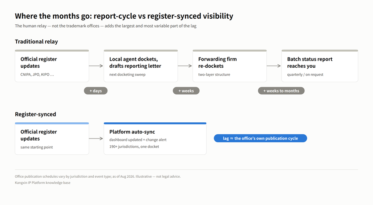The height and width of the screenshot is (205, 373).
Task: Click the arrow leading to Platform auto-sync
Action: click(x=96, y=139)
